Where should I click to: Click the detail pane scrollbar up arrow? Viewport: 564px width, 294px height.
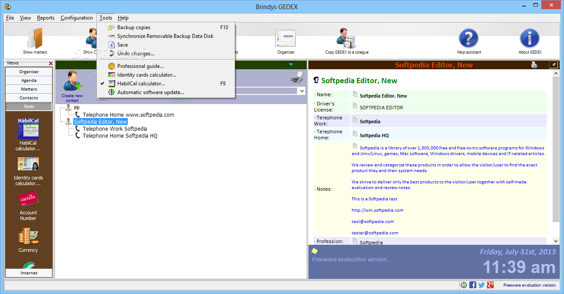[x=556, y=74]
